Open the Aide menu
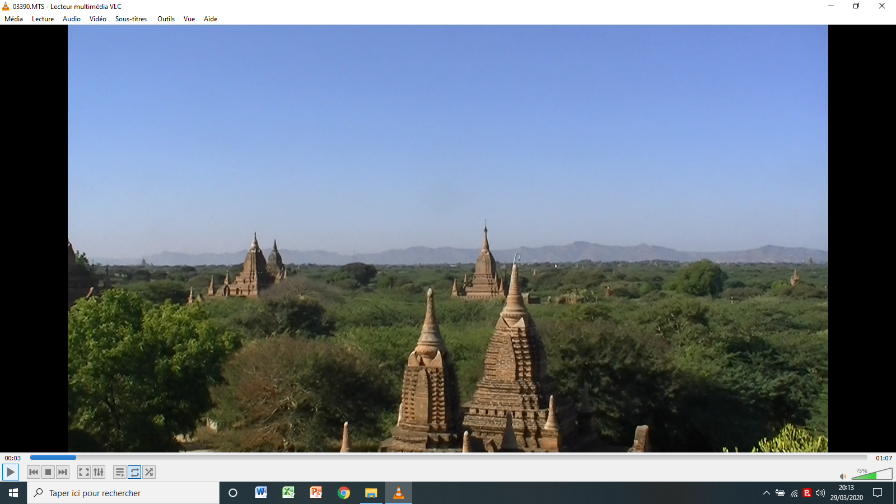 (211, 19)
